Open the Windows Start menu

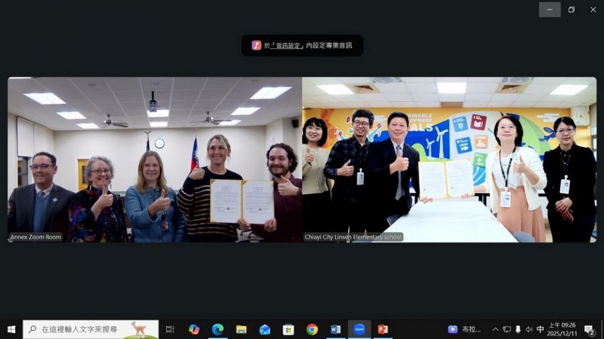(x=11, y=329)
